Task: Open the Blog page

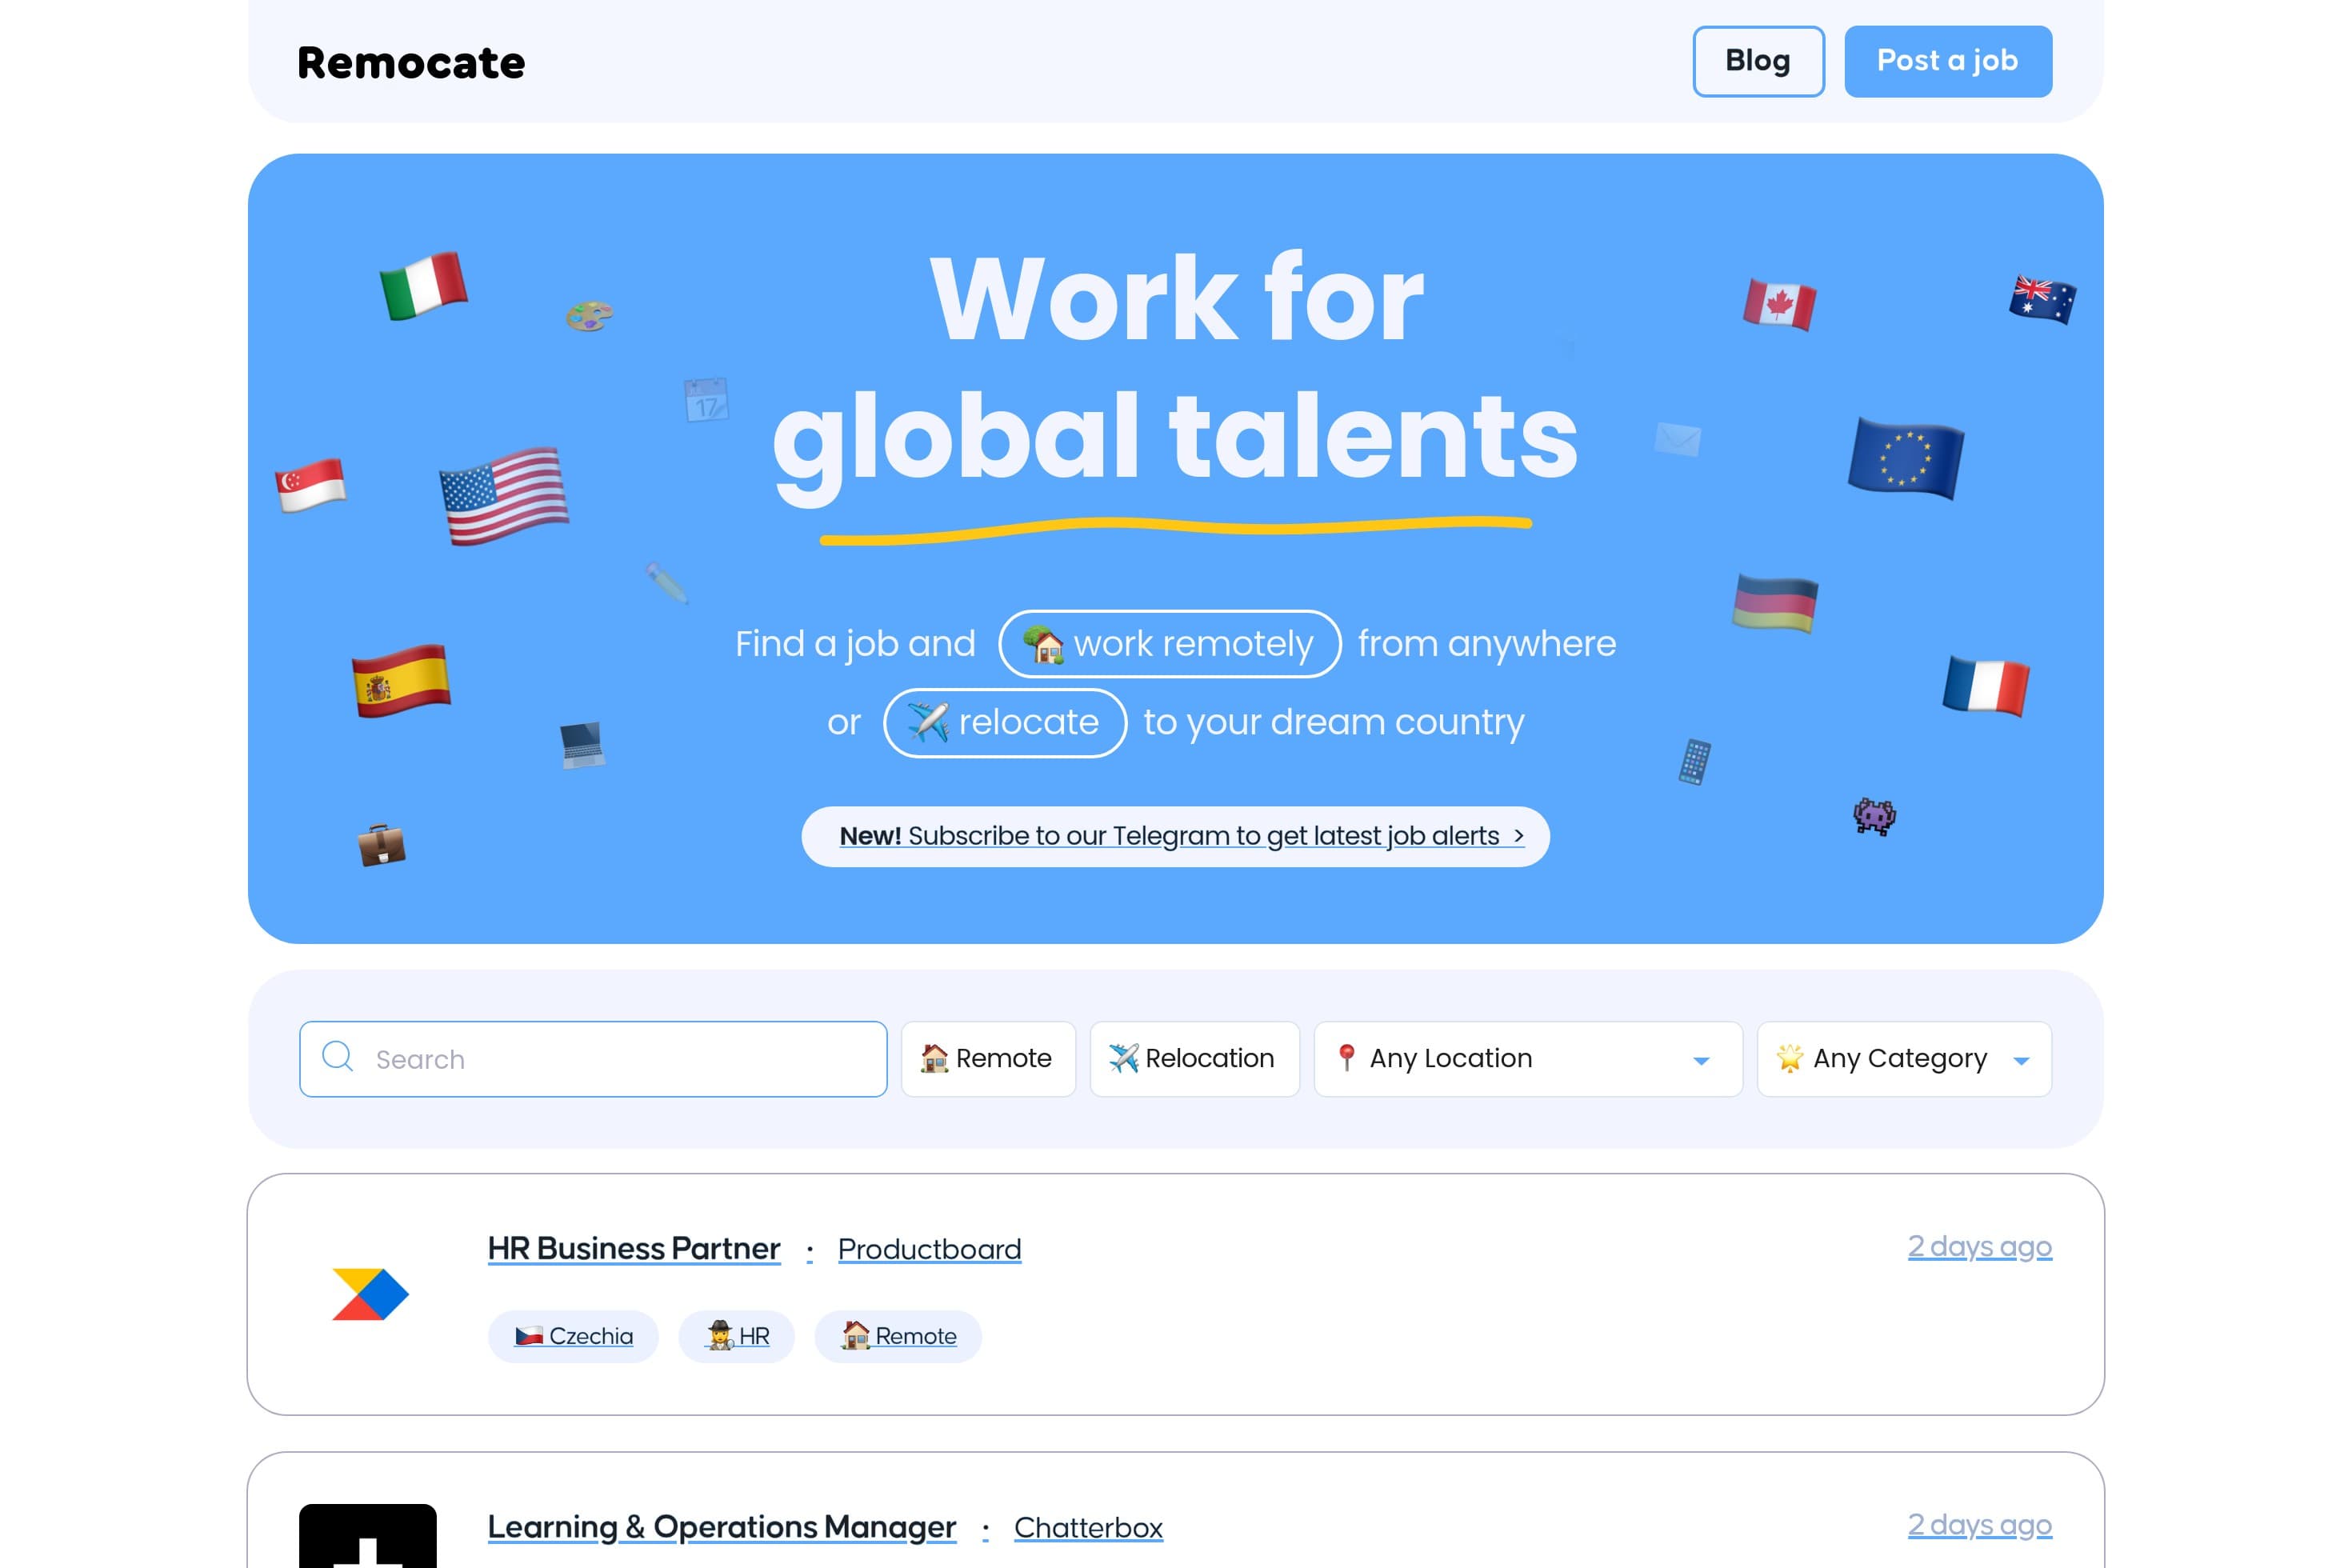Action: tap(1757, 61)
